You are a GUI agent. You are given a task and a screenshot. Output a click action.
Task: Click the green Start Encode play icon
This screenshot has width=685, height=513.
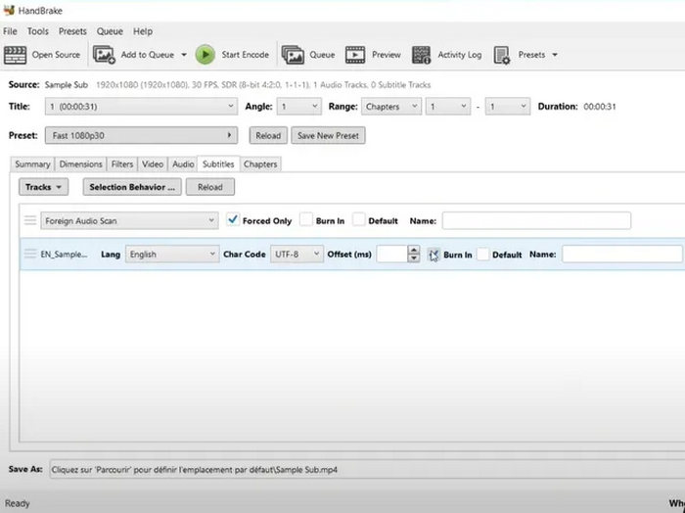[x=205, y=55]
